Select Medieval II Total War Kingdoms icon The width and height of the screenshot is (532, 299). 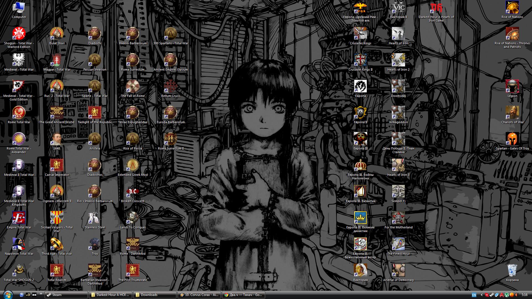click(x=19, y=195)
